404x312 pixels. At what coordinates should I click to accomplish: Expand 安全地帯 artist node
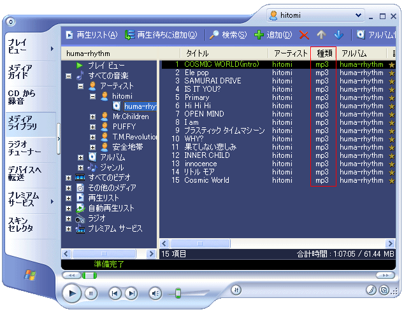pos(93,147)
